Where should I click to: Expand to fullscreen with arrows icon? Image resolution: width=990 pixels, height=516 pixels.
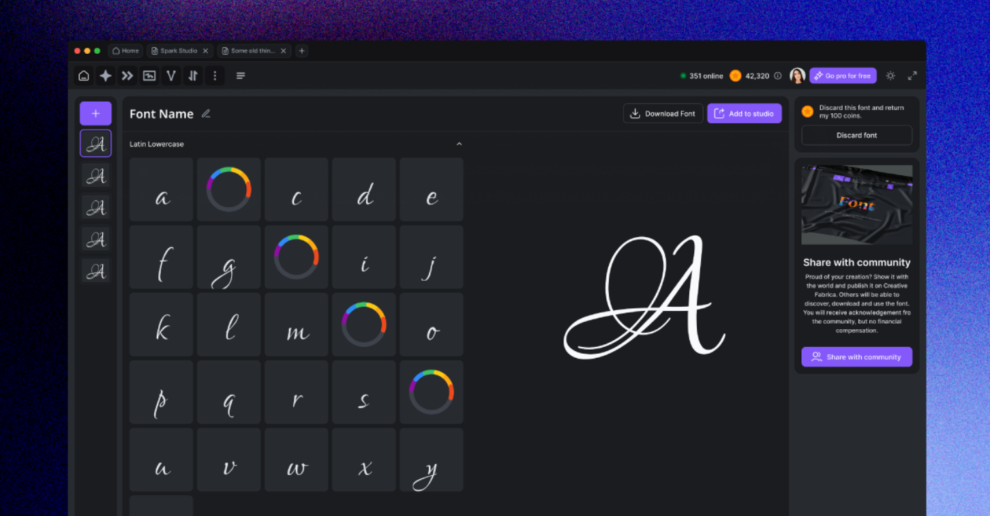pos(912,76)
